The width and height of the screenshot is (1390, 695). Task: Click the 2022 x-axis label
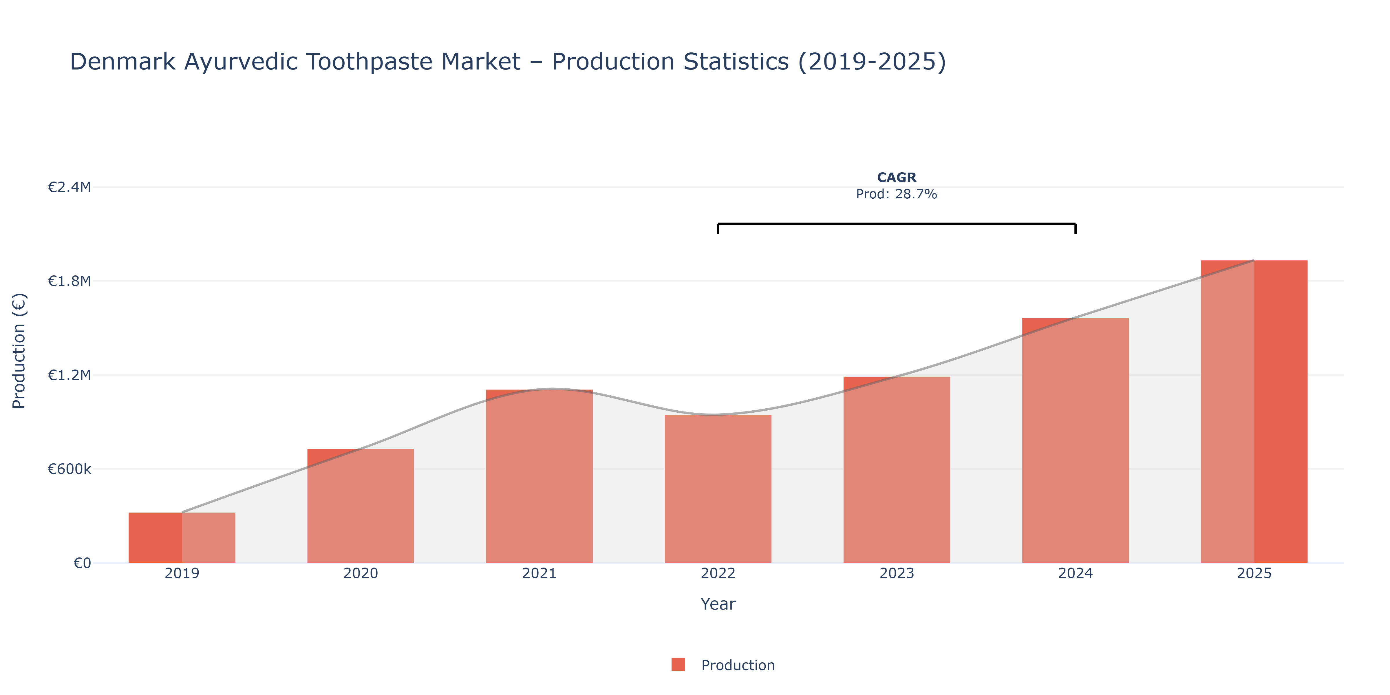coord(718,573)
